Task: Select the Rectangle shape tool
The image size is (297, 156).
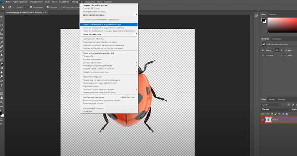Action: (x=2, y=93)
